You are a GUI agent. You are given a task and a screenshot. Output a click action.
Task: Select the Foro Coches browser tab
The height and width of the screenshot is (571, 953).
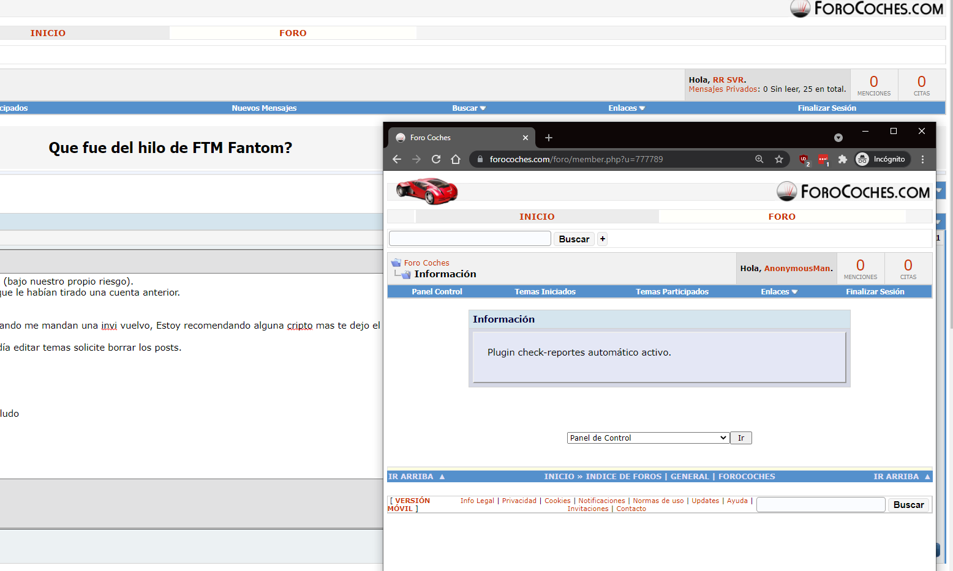[x=462, y=138]
